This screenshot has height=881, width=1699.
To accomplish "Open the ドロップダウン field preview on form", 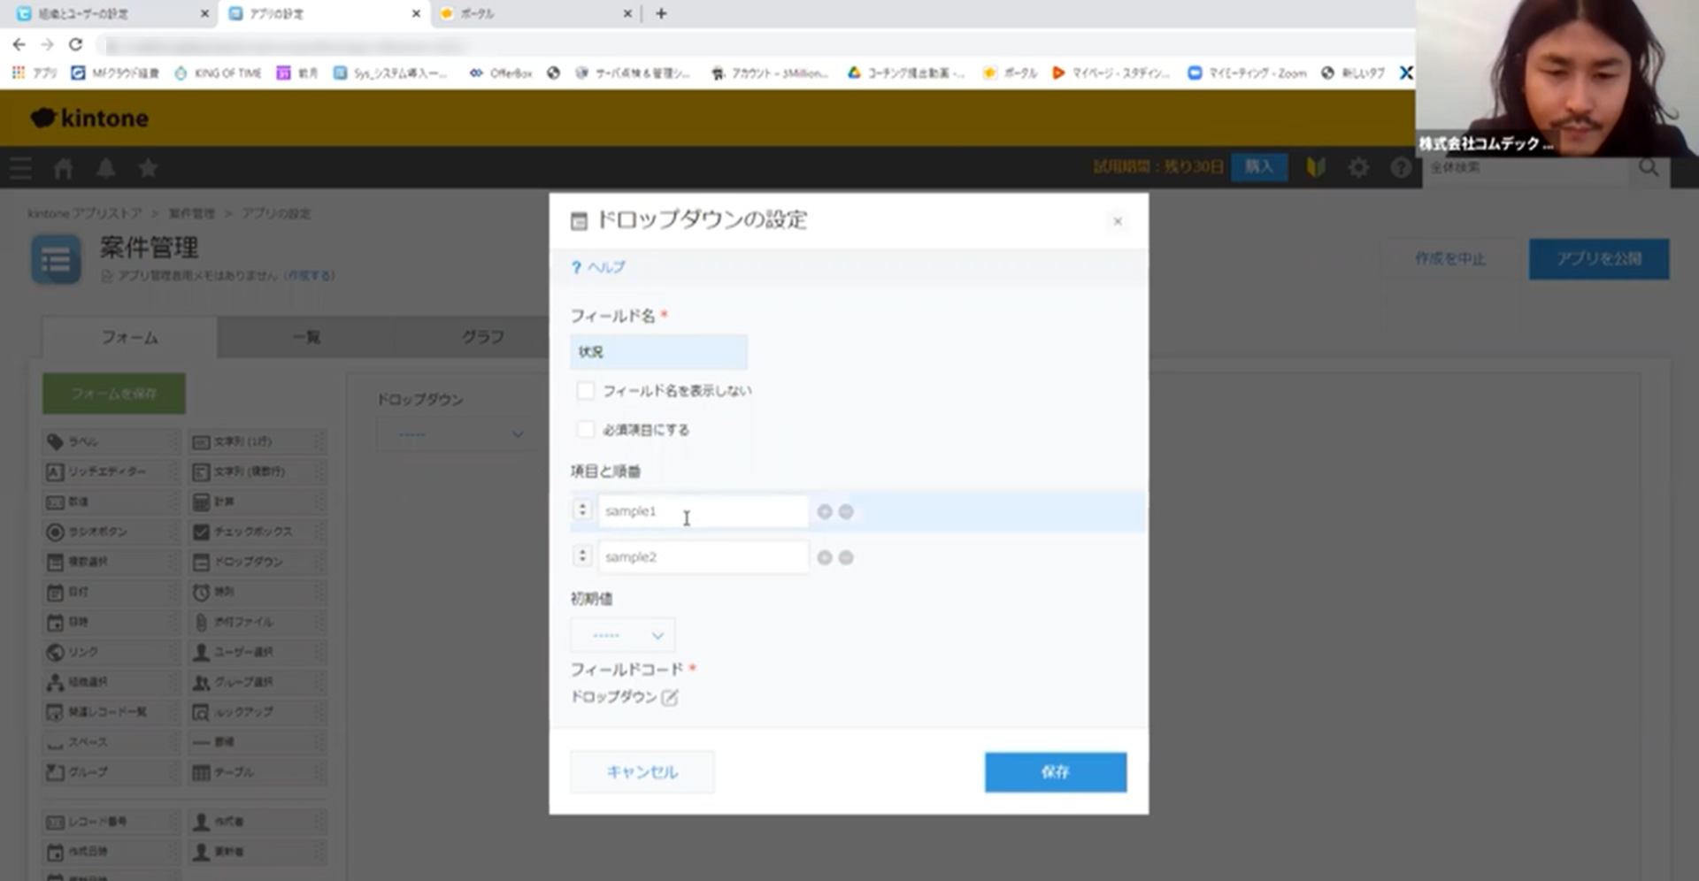I will tap(457, 434).
